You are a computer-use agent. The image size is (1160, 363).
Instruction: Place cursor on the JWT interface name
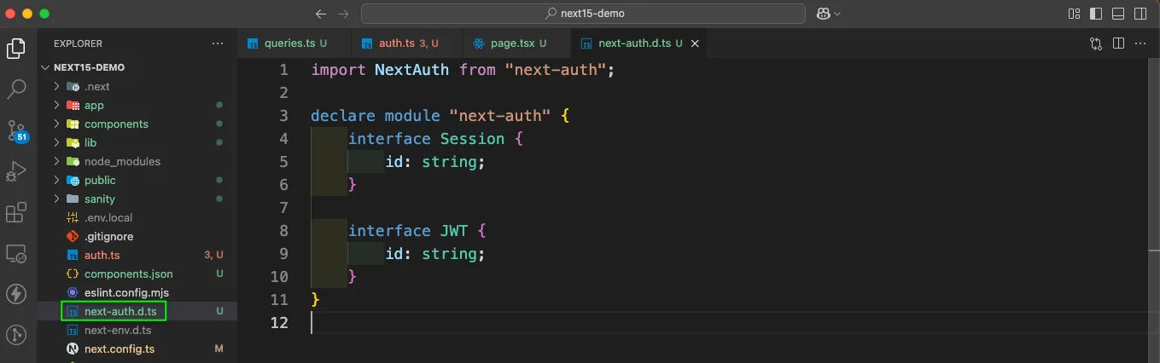pos(454,231)
